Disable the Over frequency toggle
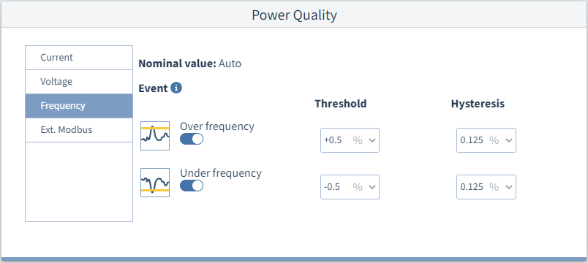The image size is (588, 263). click(x=192, y=139)
